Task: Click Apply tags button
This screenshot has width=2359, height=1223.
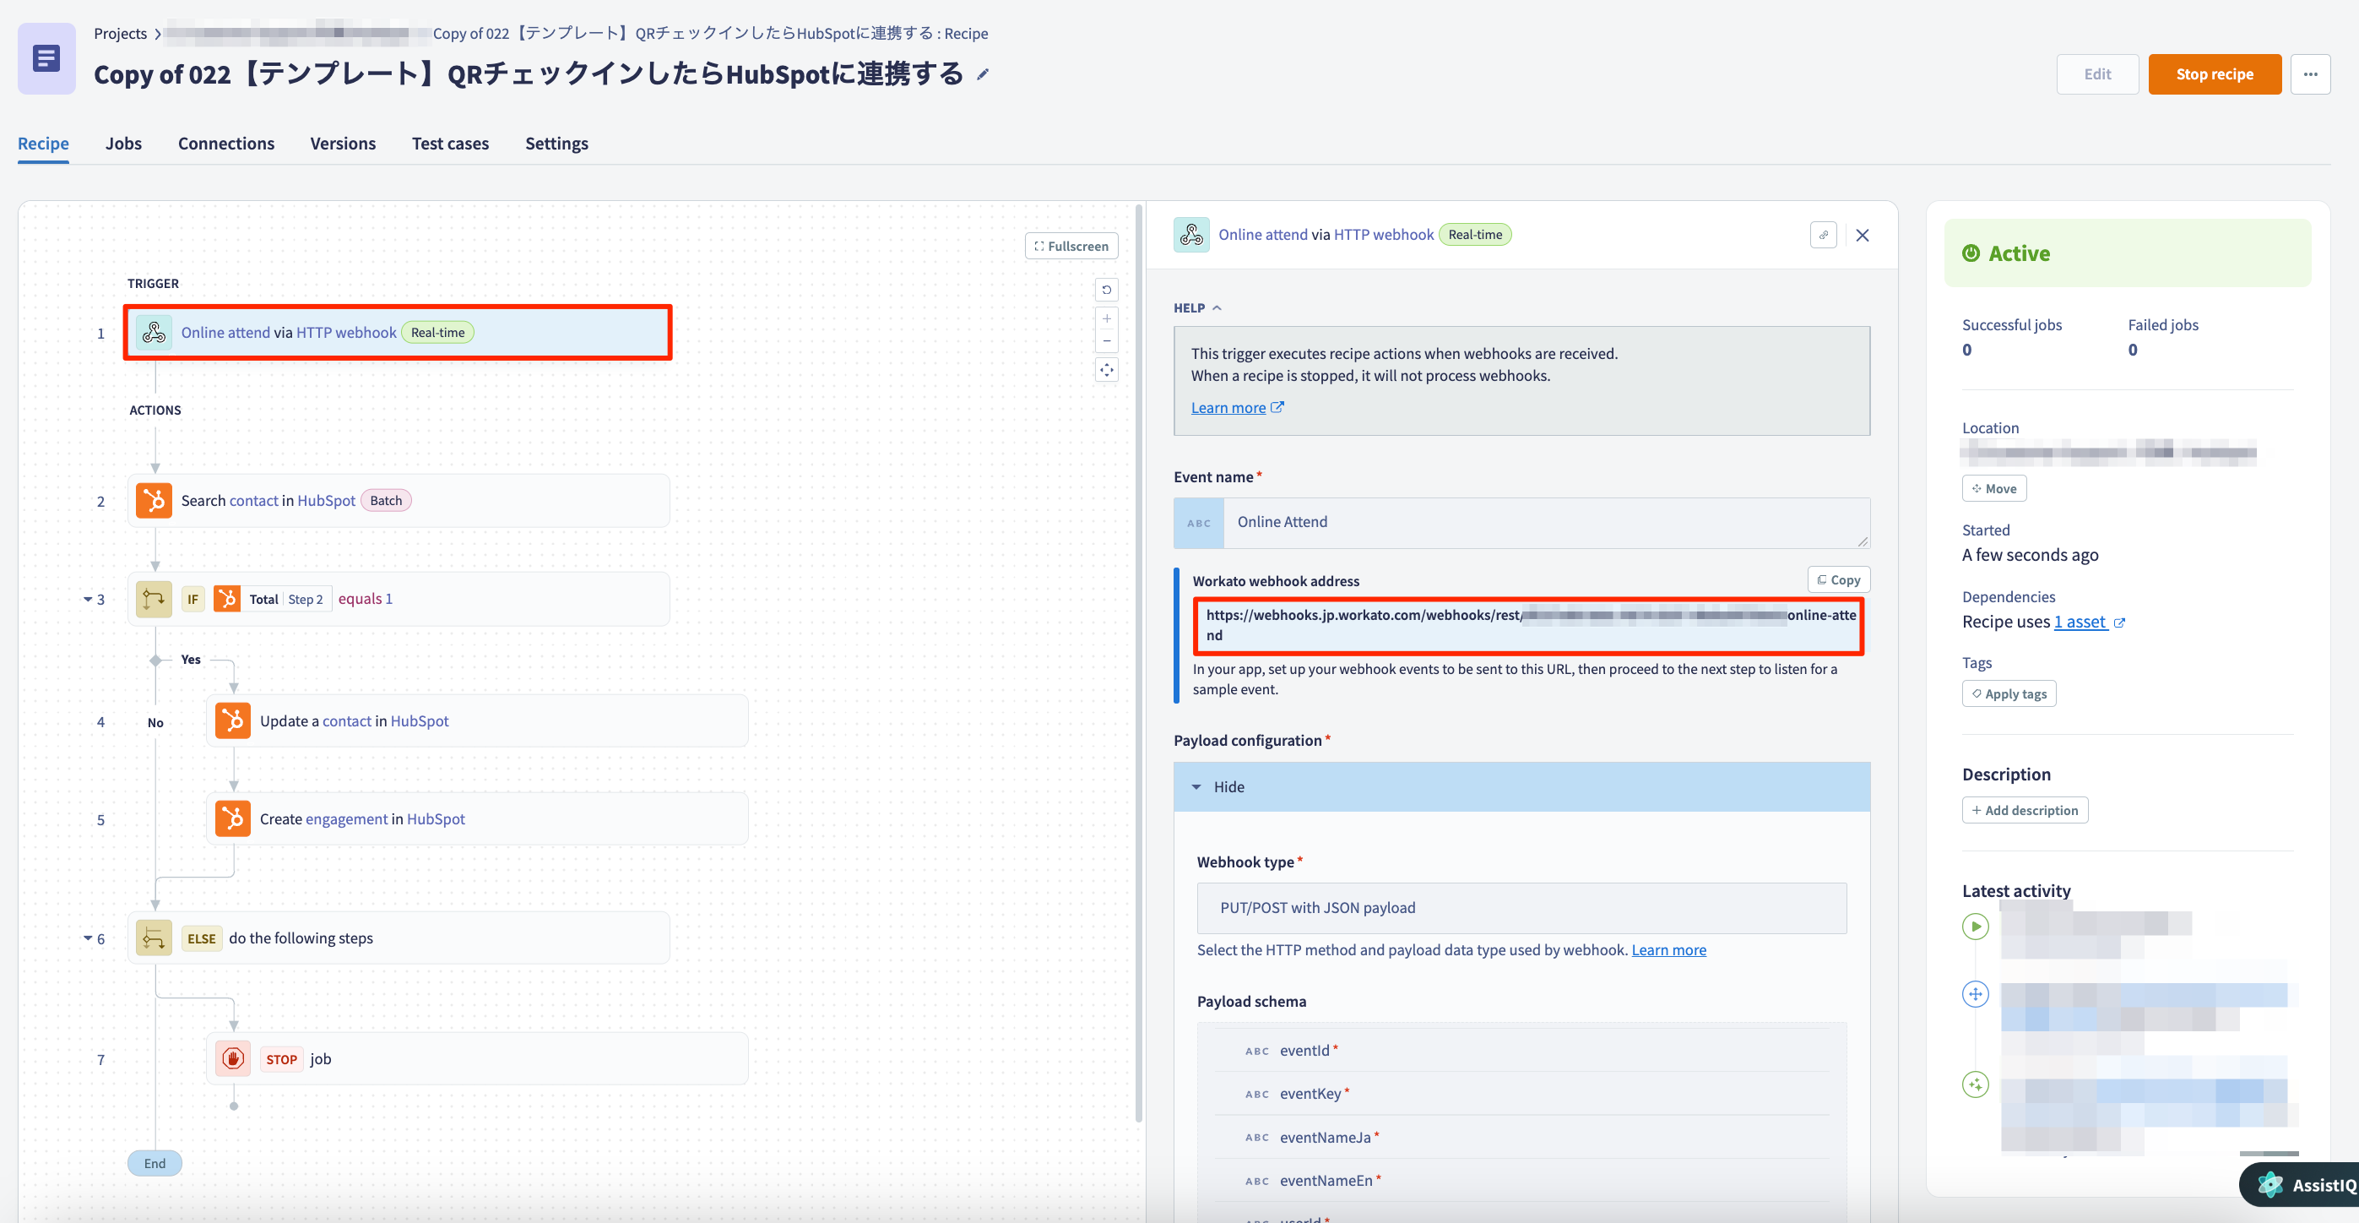Action: pyautogui.click(x=2009, y=694)
